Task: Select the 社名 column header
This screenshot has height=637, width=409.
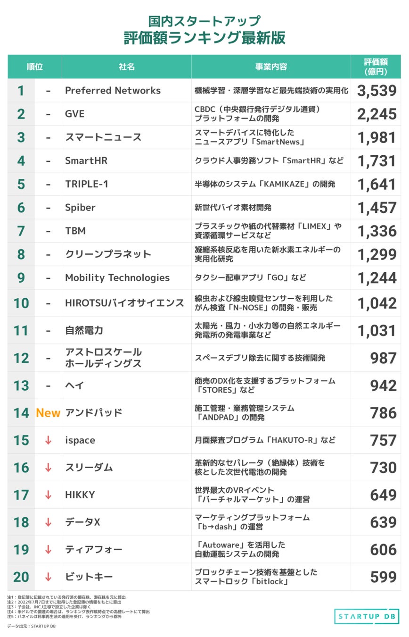Action: point(126,67)
